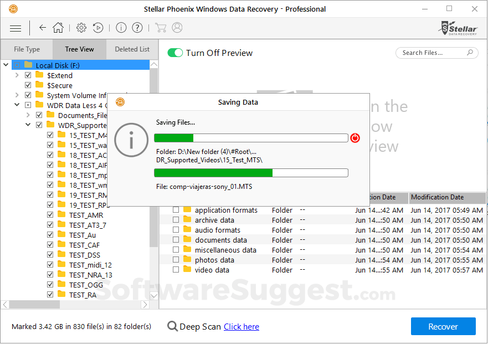Go to the Home screen icon

click(58, 28)
